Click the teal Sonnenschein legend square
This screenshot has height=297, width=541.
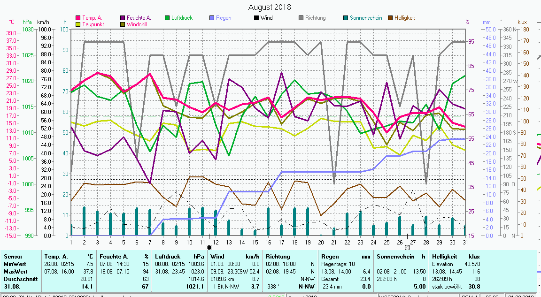(346, 18)
